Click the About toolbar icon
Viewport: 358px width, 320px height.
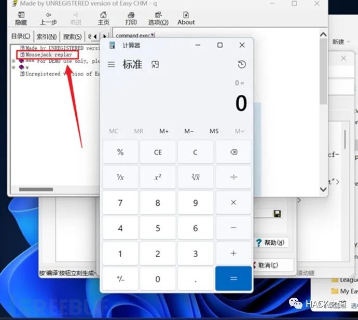(186, 19)
